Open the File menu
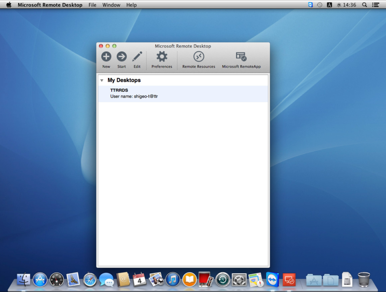This screenshot has height=292, width=386. (x=92, y=5)
